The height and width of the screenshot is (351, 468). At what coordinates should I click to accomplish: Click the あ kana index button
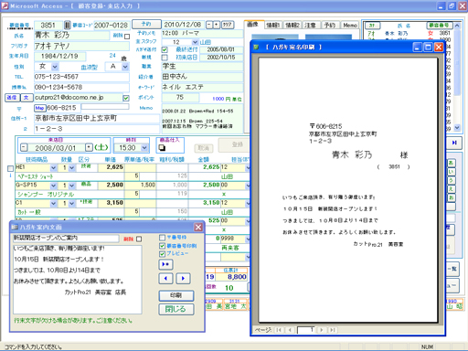pyautogui.click(x=451, y=164)
